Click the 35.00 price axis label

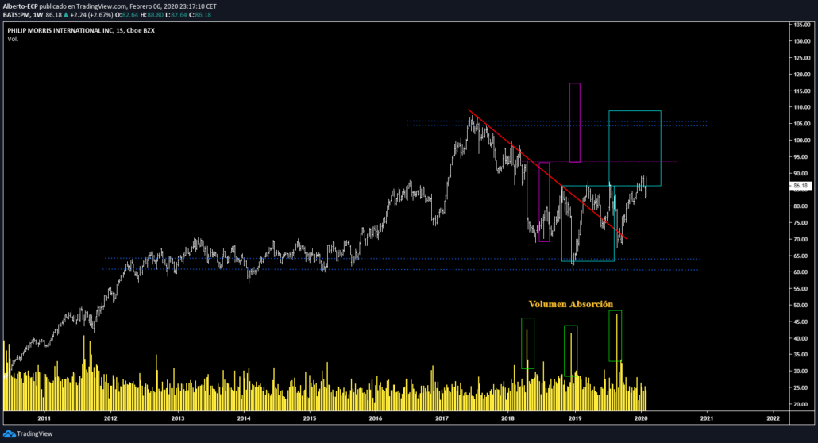coord(802,355)
